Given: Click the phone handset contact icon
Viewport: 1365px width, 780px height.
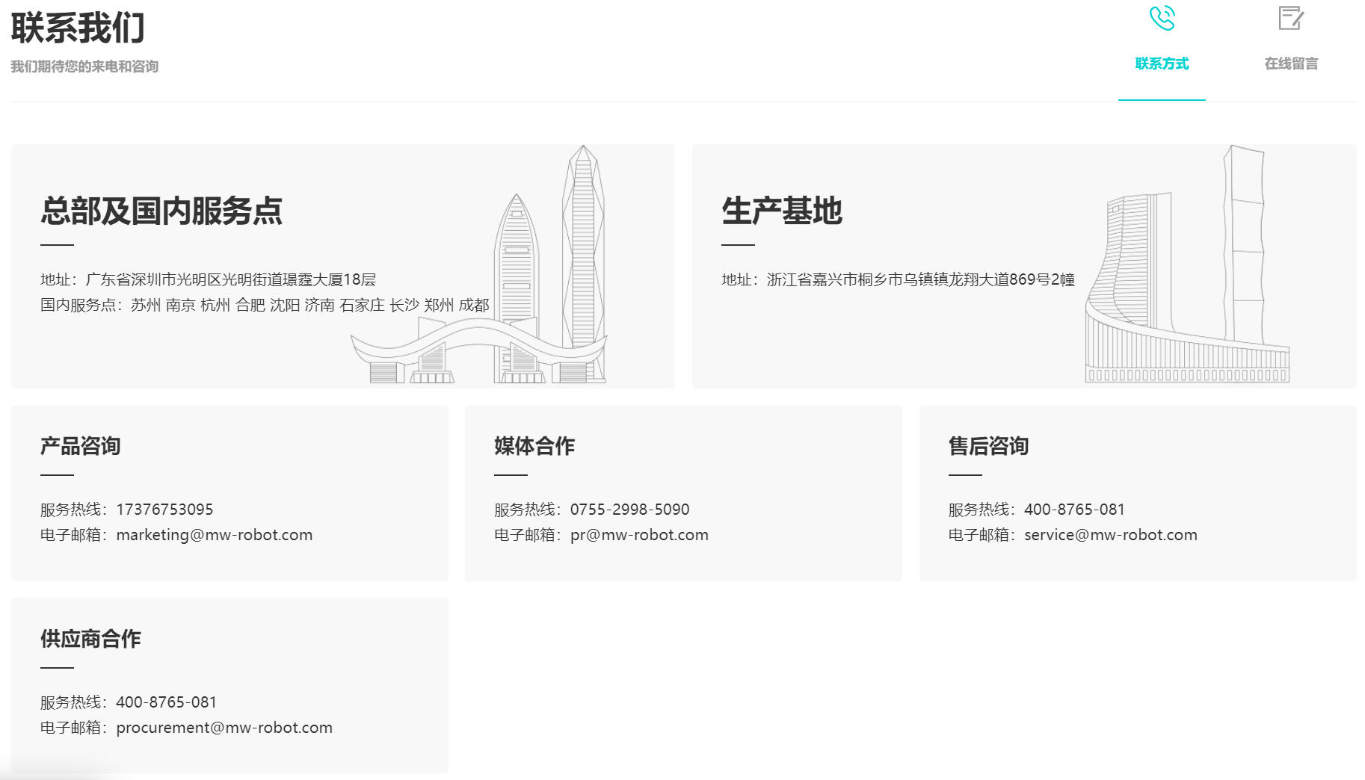Looking at the screenshot, I should click(x=1162, y=19).
